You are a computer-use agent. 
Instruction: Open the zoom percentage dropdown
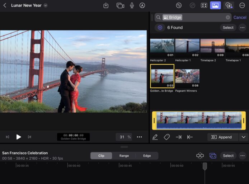click(x=124, y=137)
